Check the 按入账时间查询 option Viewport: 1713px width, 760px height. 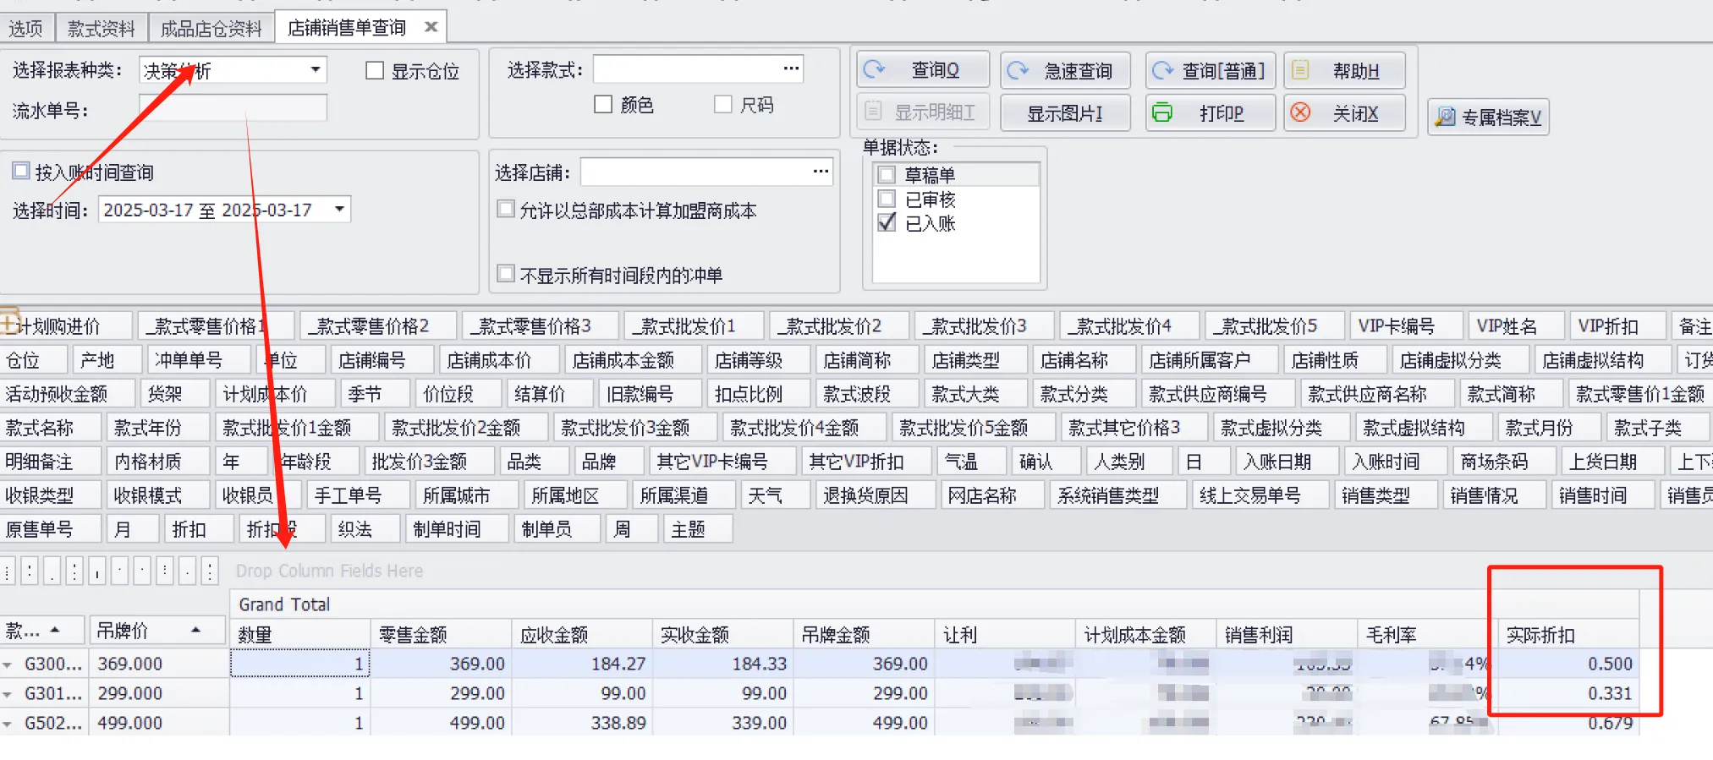click(x=21, y=172)
